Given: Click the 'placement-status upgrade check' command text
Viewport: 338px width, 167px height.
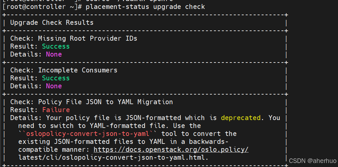Looking at the screenshot, I should tap(145, 7).
